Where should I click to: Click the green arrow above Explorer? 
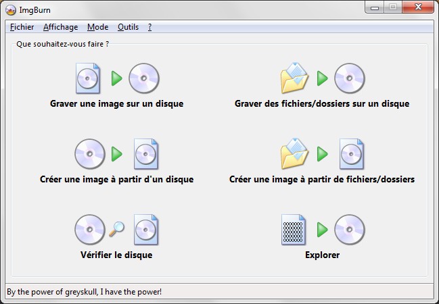pos(322,230)
